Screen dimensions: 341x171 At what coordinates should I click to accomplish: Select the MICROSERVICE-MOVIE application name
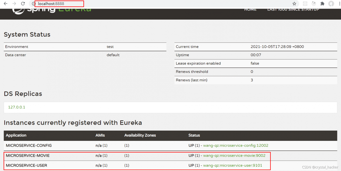click(x=28, y=156)
